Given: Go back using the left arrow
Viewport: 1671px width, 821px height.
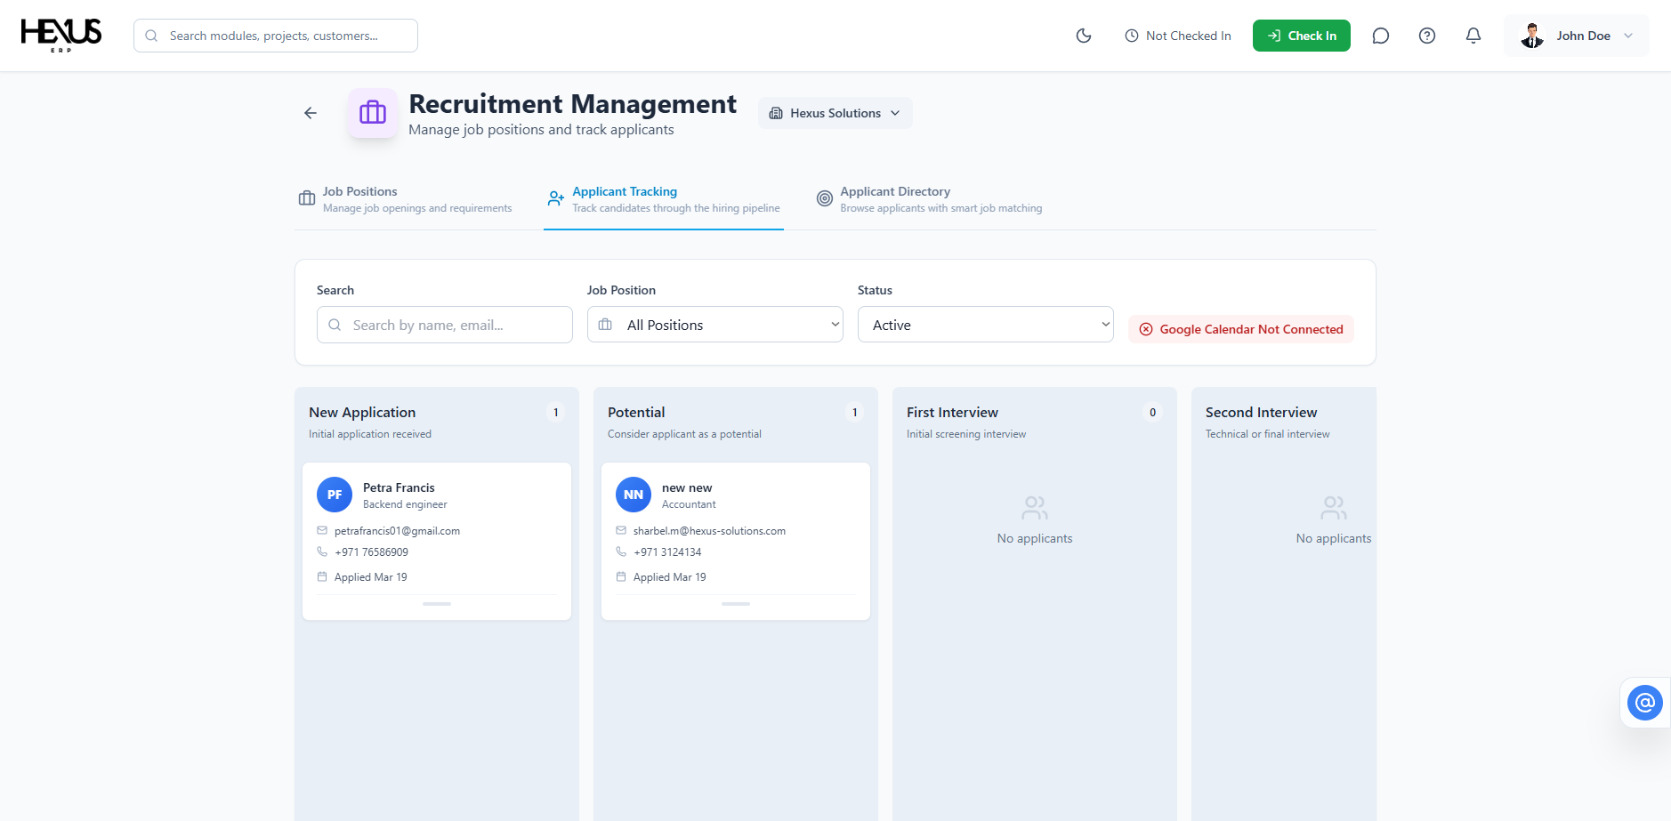Looking at the screenshot, I should [311, 113].
